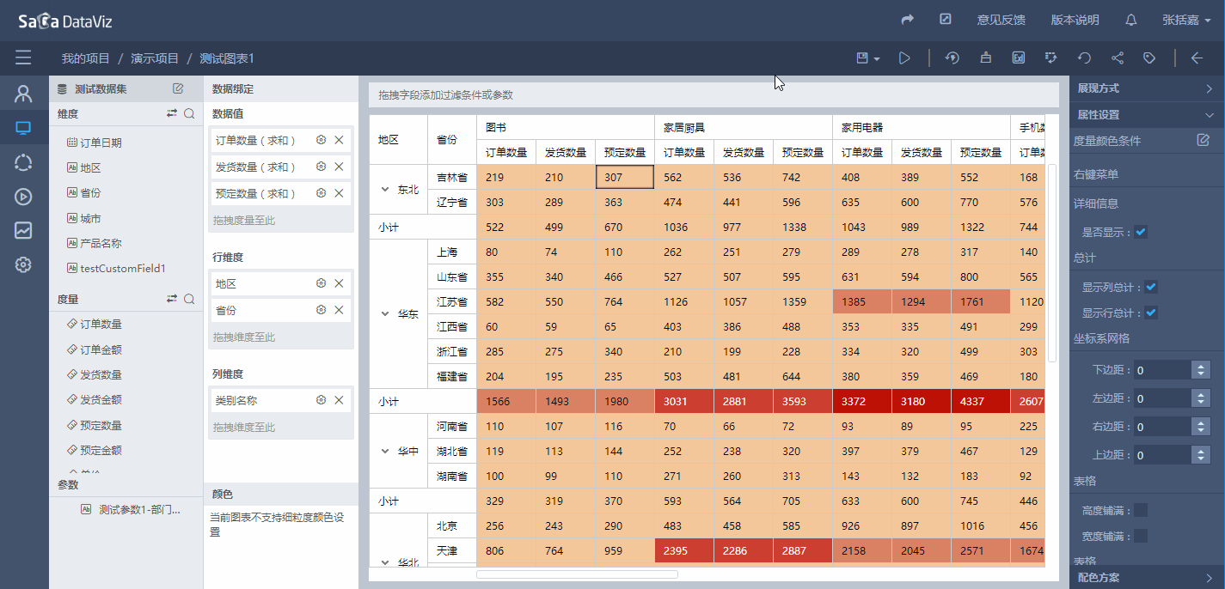Screen dimensions: 1225x589
Task: Open the settings gear in sidebar
Action: (x=23, y=264)
